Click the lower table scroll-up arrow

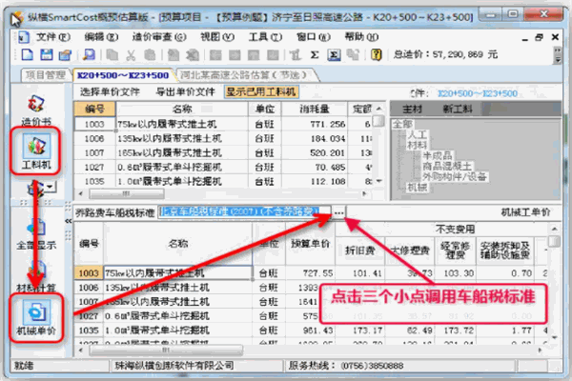tap(555, 229)
